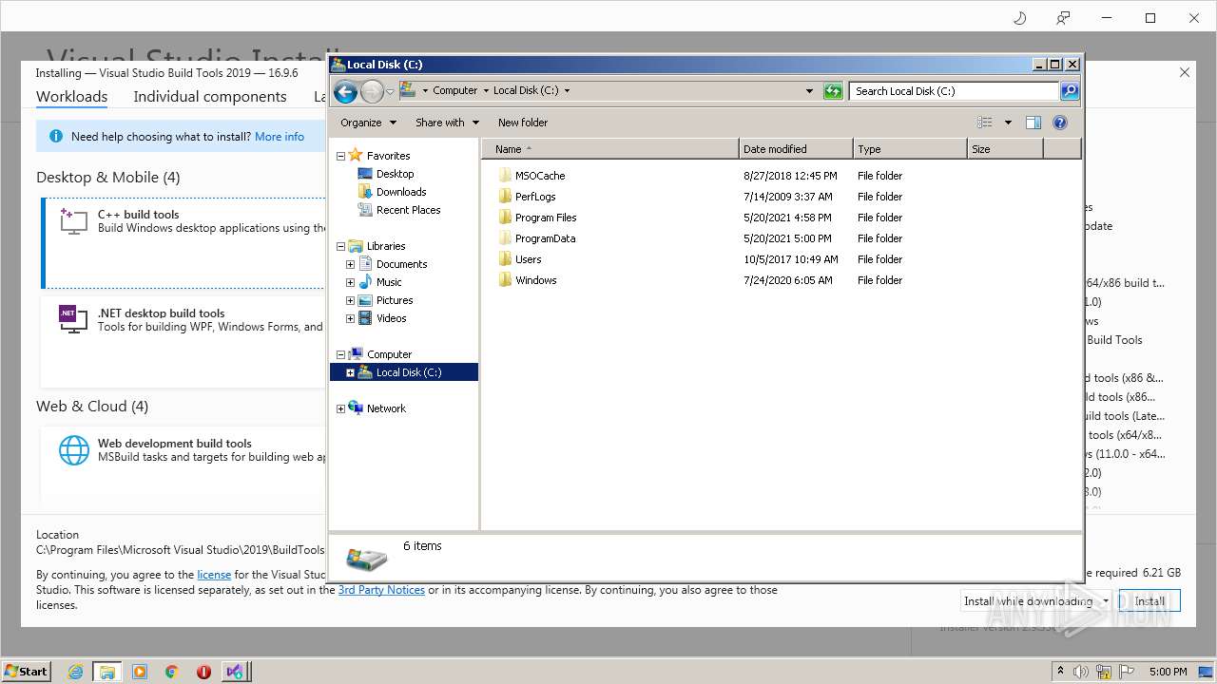Toggle the preview pane icon
This screenshot has width=1217, height=684.
1033,123
